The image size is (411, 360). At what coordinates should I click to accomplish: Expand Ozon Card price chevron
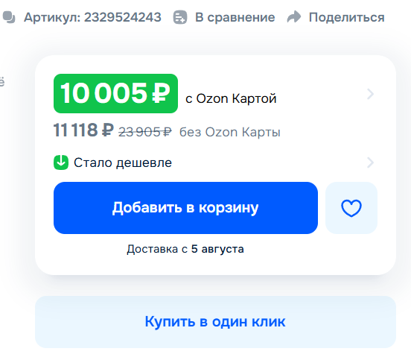pyautogui.click(x=370, y=94)
